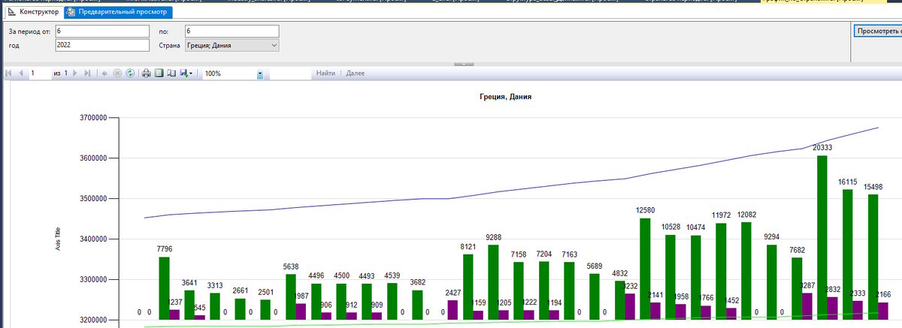
Task: Click the 5638 bar label
Action: (291, 266)
